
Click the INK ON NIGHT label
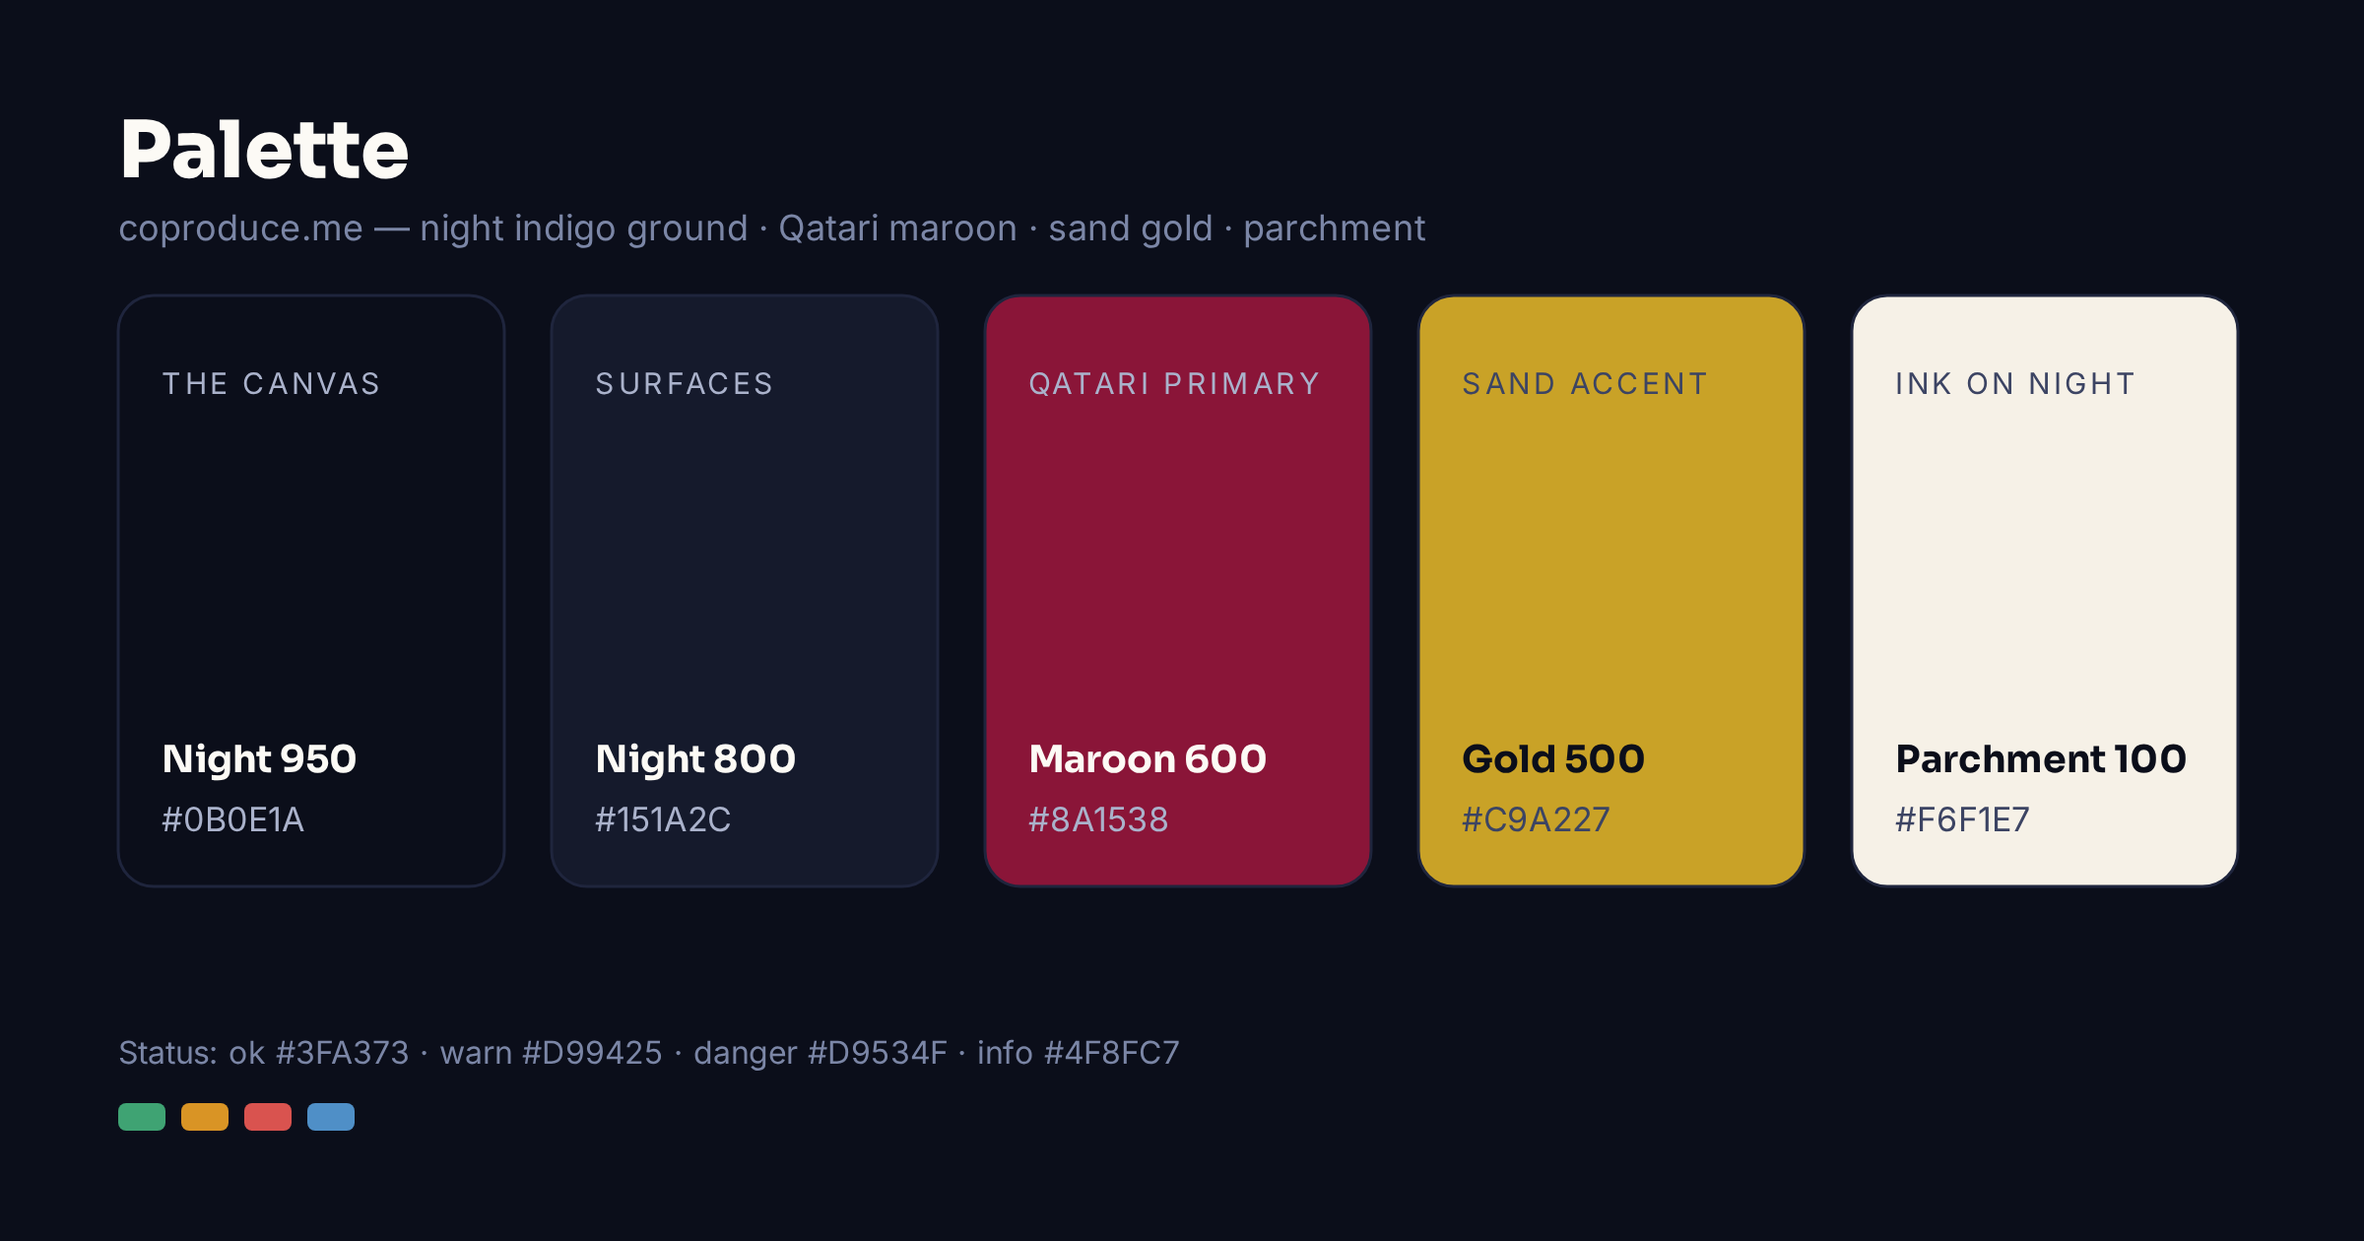(2015, 383)
